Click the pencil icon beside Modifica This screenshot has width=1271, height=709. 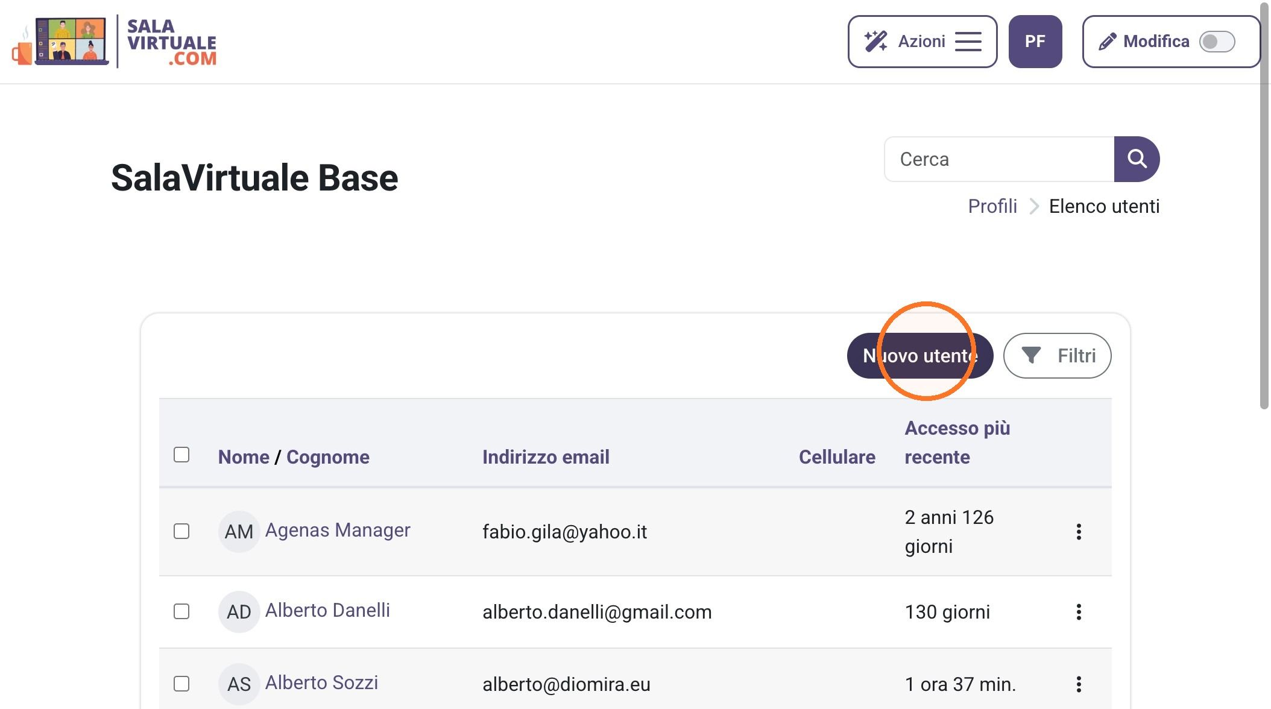click(x=1108, y=42)
